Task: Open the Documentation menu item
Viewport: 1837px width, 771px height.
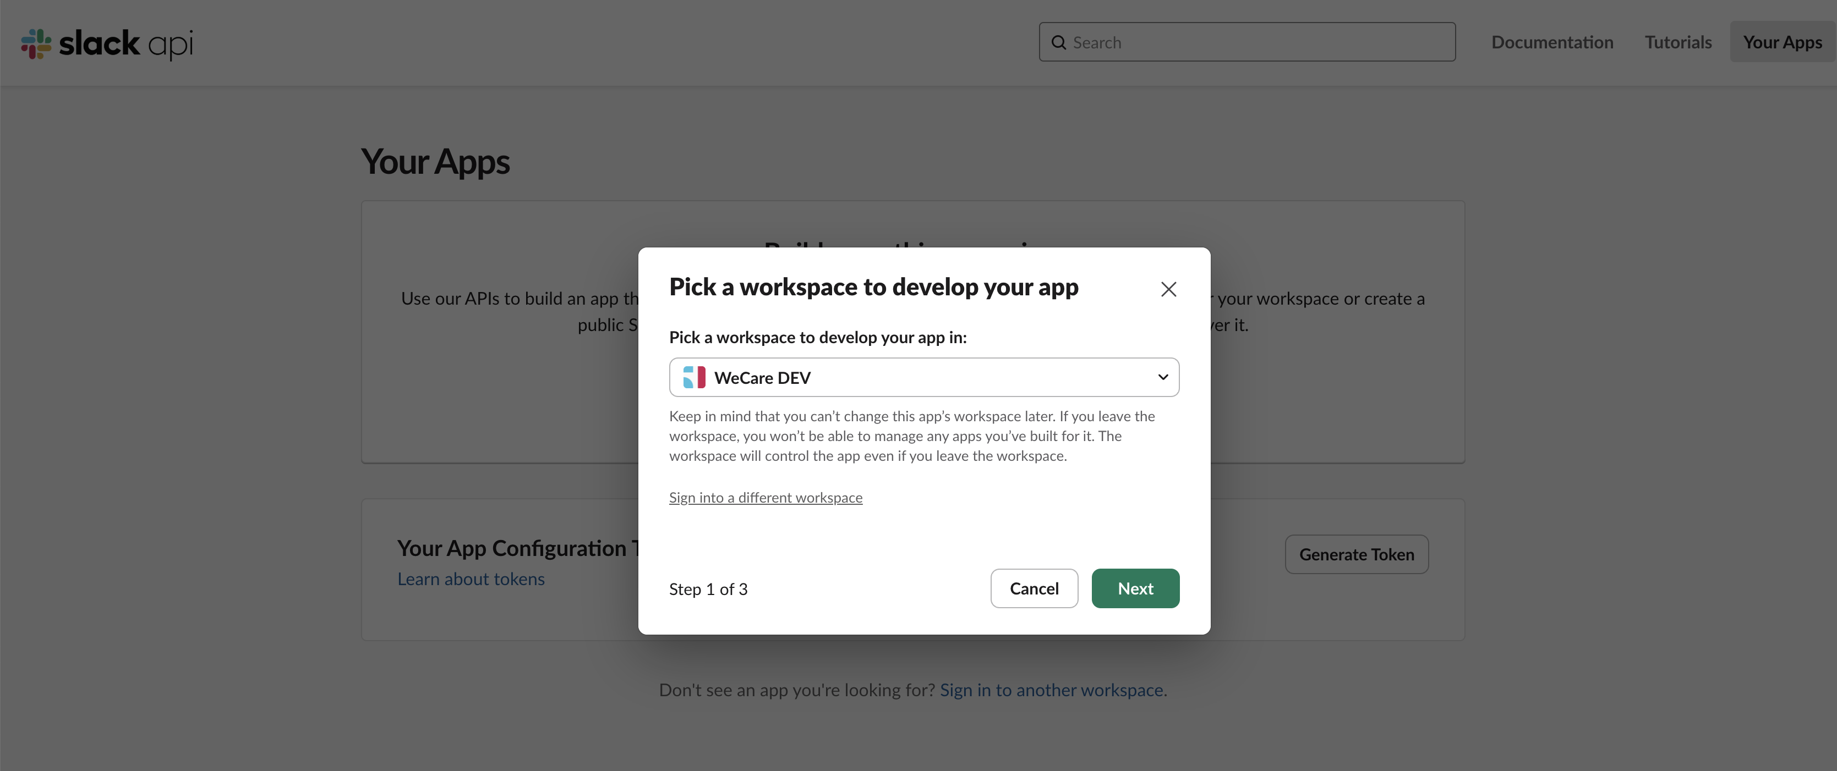Action: click(x=1552, y=43)
